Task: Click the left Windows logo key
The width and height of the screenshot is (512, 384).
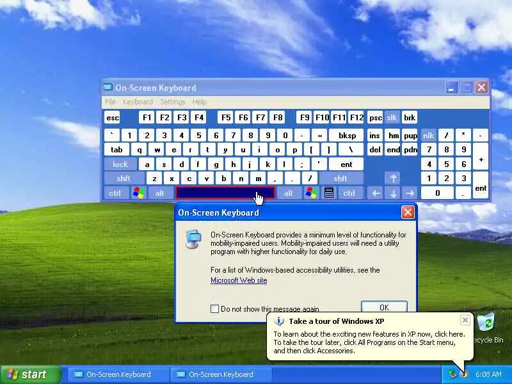Action: (x=139, y=193)
